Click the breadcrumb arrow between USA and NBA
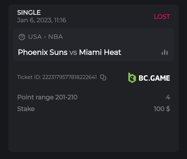This screenshot has height=159, width=187. pyautogui.click(x=45, y=37)
